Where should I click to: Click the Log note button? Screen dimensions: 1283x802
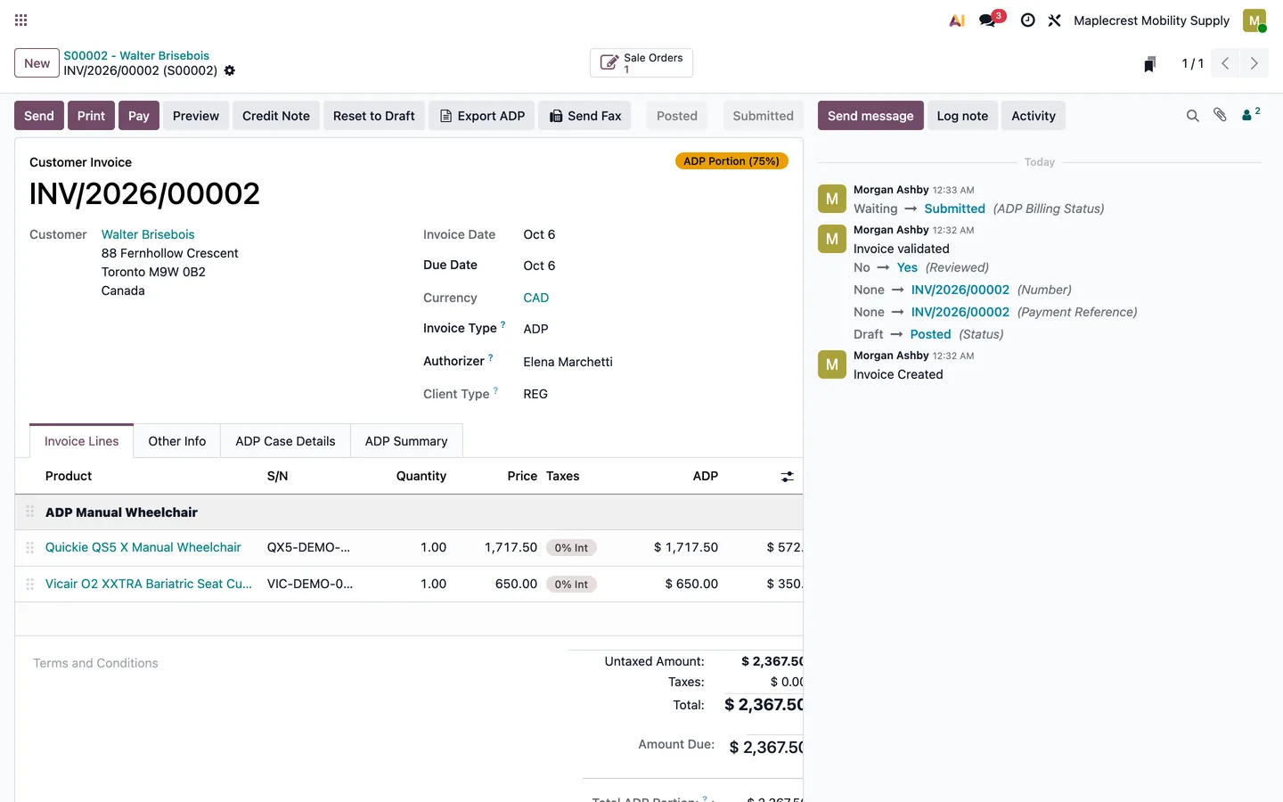pyautogui.click(x=962, y=116)
